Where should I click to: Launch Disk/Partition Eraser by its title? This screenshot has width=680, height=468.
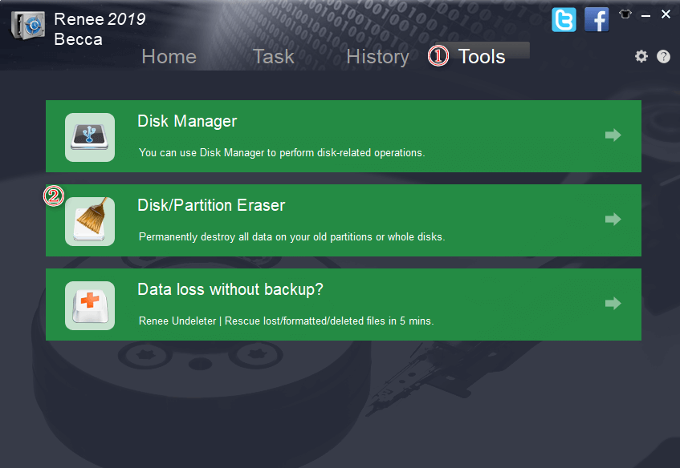[x=211, y=206]
